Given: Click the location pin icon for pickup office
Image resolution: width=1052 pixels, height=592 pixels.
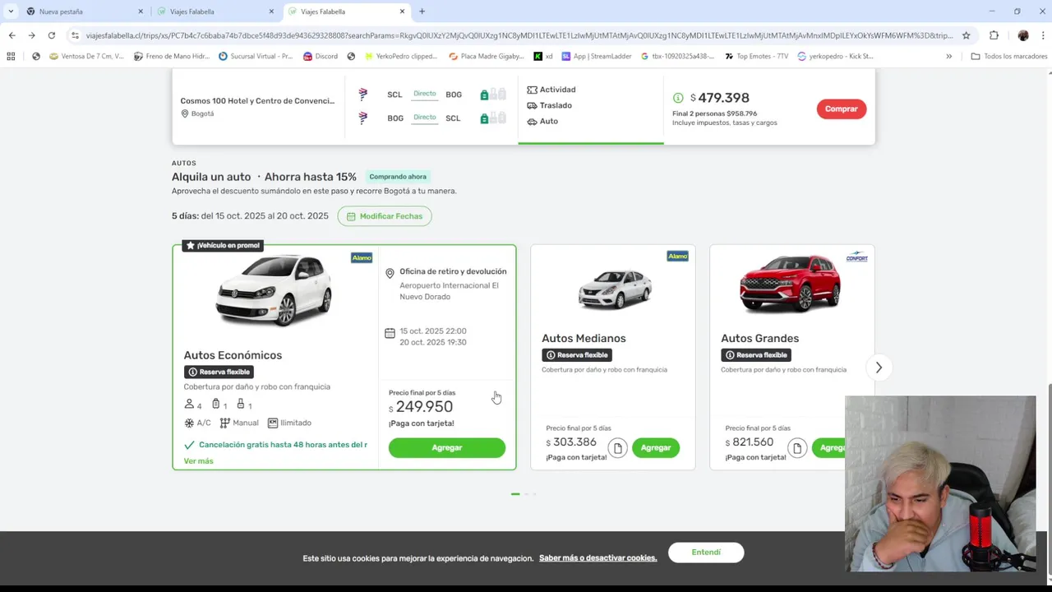Looking at the screenshot, I should tap(390, 273).
